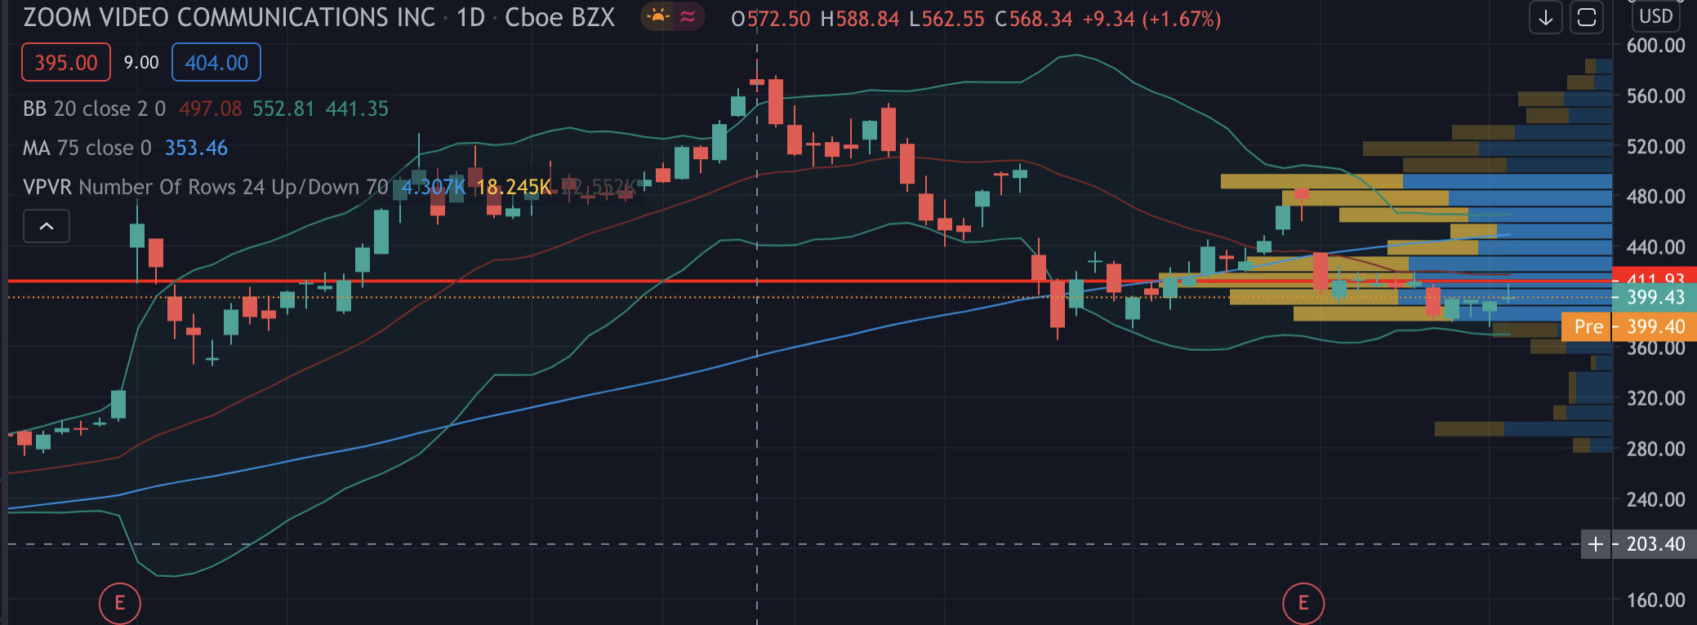Click the VPVR down volume value 18.245K
Image resolution: width=1697 pixels, height=625 pixels.
pos(514,187)
